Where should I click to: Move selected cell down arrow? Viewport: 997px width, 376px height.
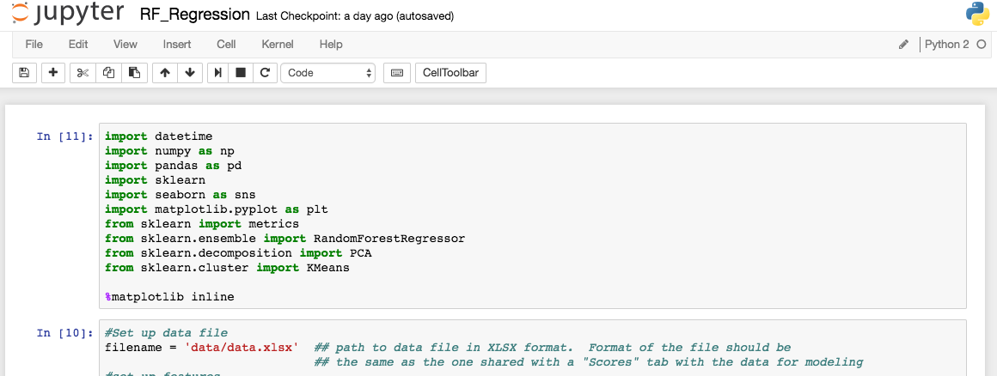coord(190,73)
